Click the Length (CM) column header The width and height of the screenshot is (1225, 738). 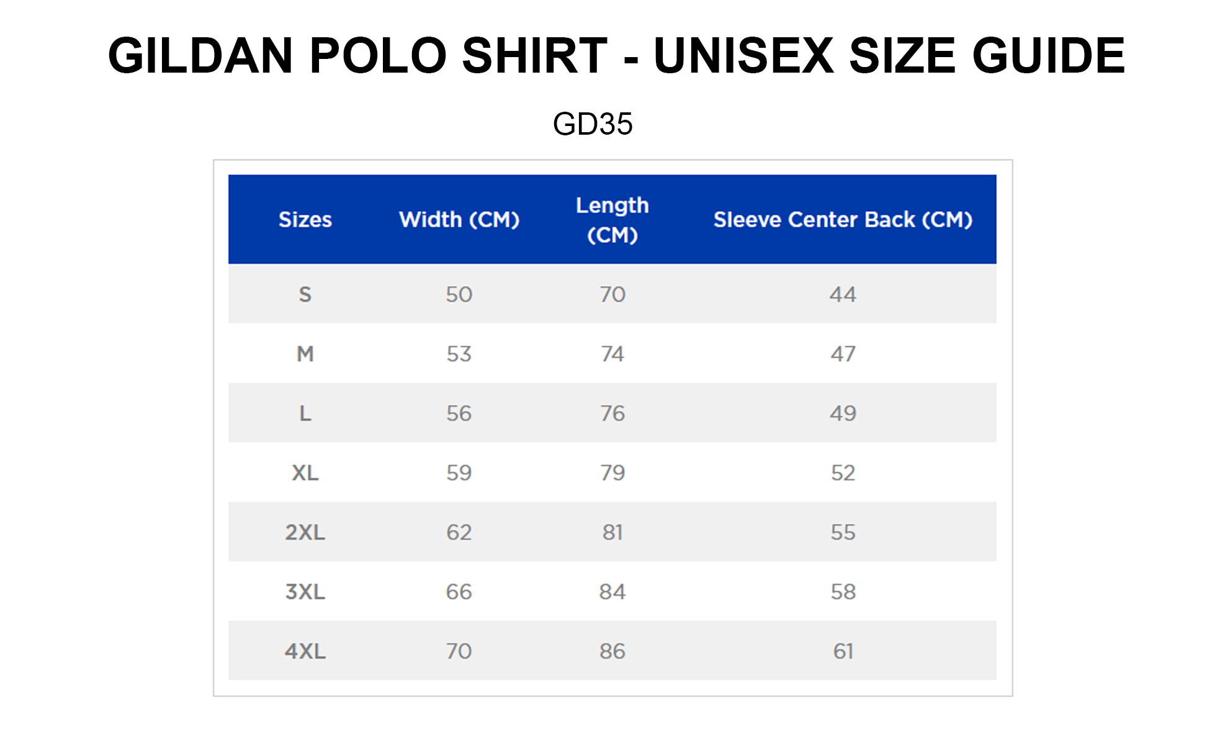coord(612,220)
